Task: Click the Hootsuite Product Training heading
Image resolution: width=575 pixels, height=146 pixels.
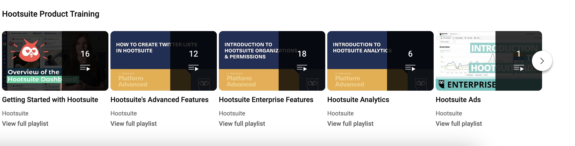Action: pos(51,14)
